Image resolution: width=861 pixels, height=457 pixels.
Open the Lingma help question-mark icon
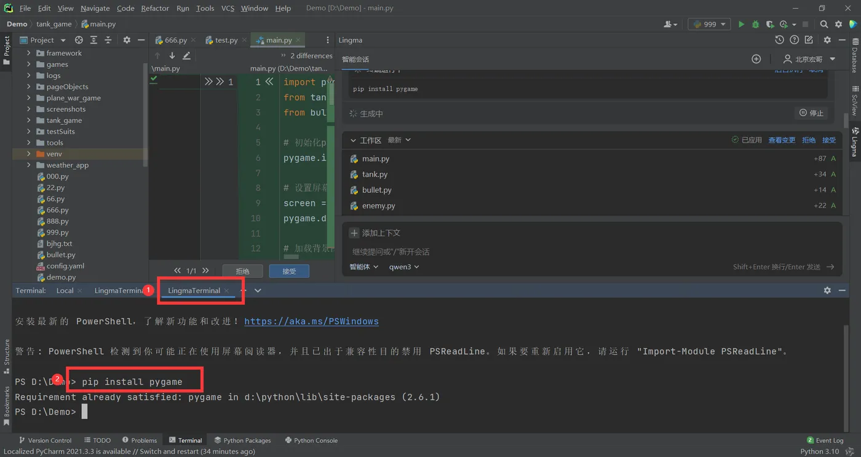(x=794, y=40)
